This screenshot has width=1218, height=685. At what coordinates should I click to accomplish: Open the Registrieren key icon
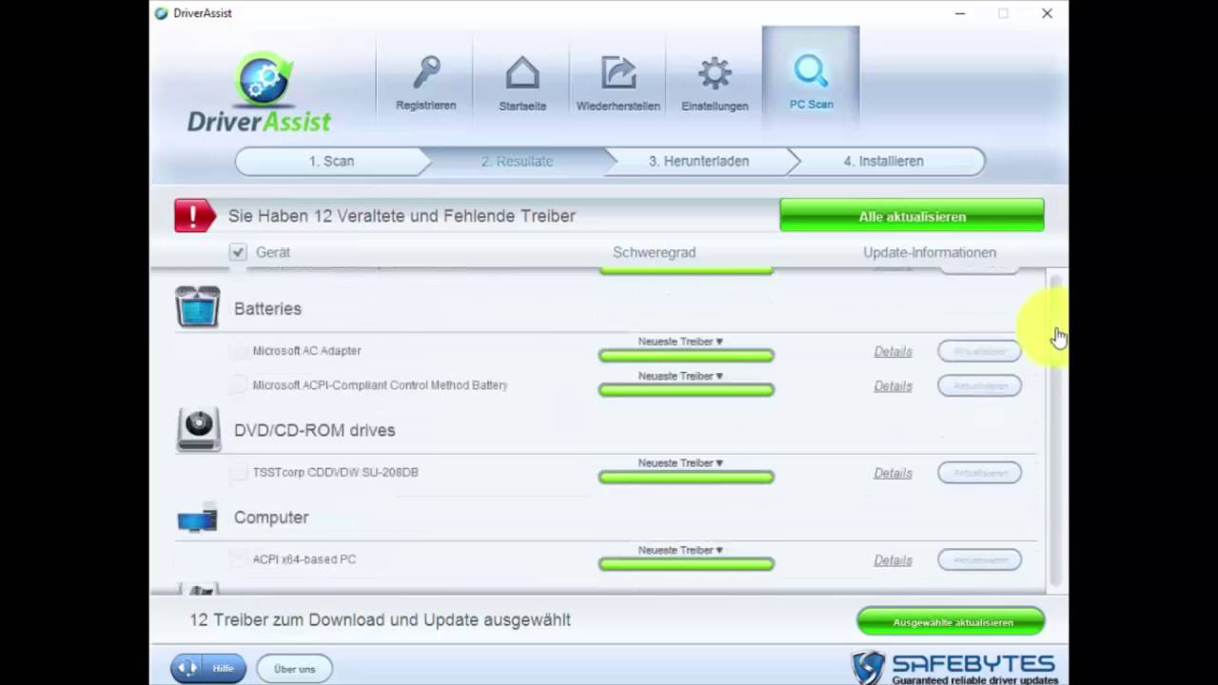point(425,74)
